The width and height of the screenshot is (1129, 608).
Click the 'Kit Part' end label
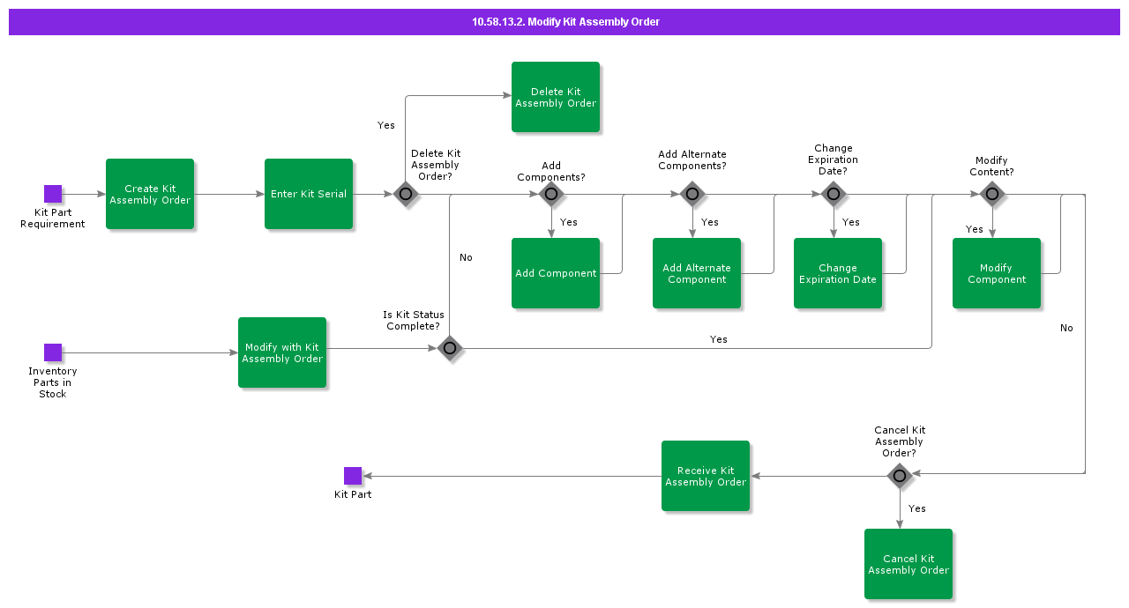coord(353,494)
